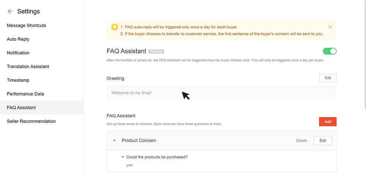
Task: Add a new FAQ concern area
Action: (x=328, y=122)
